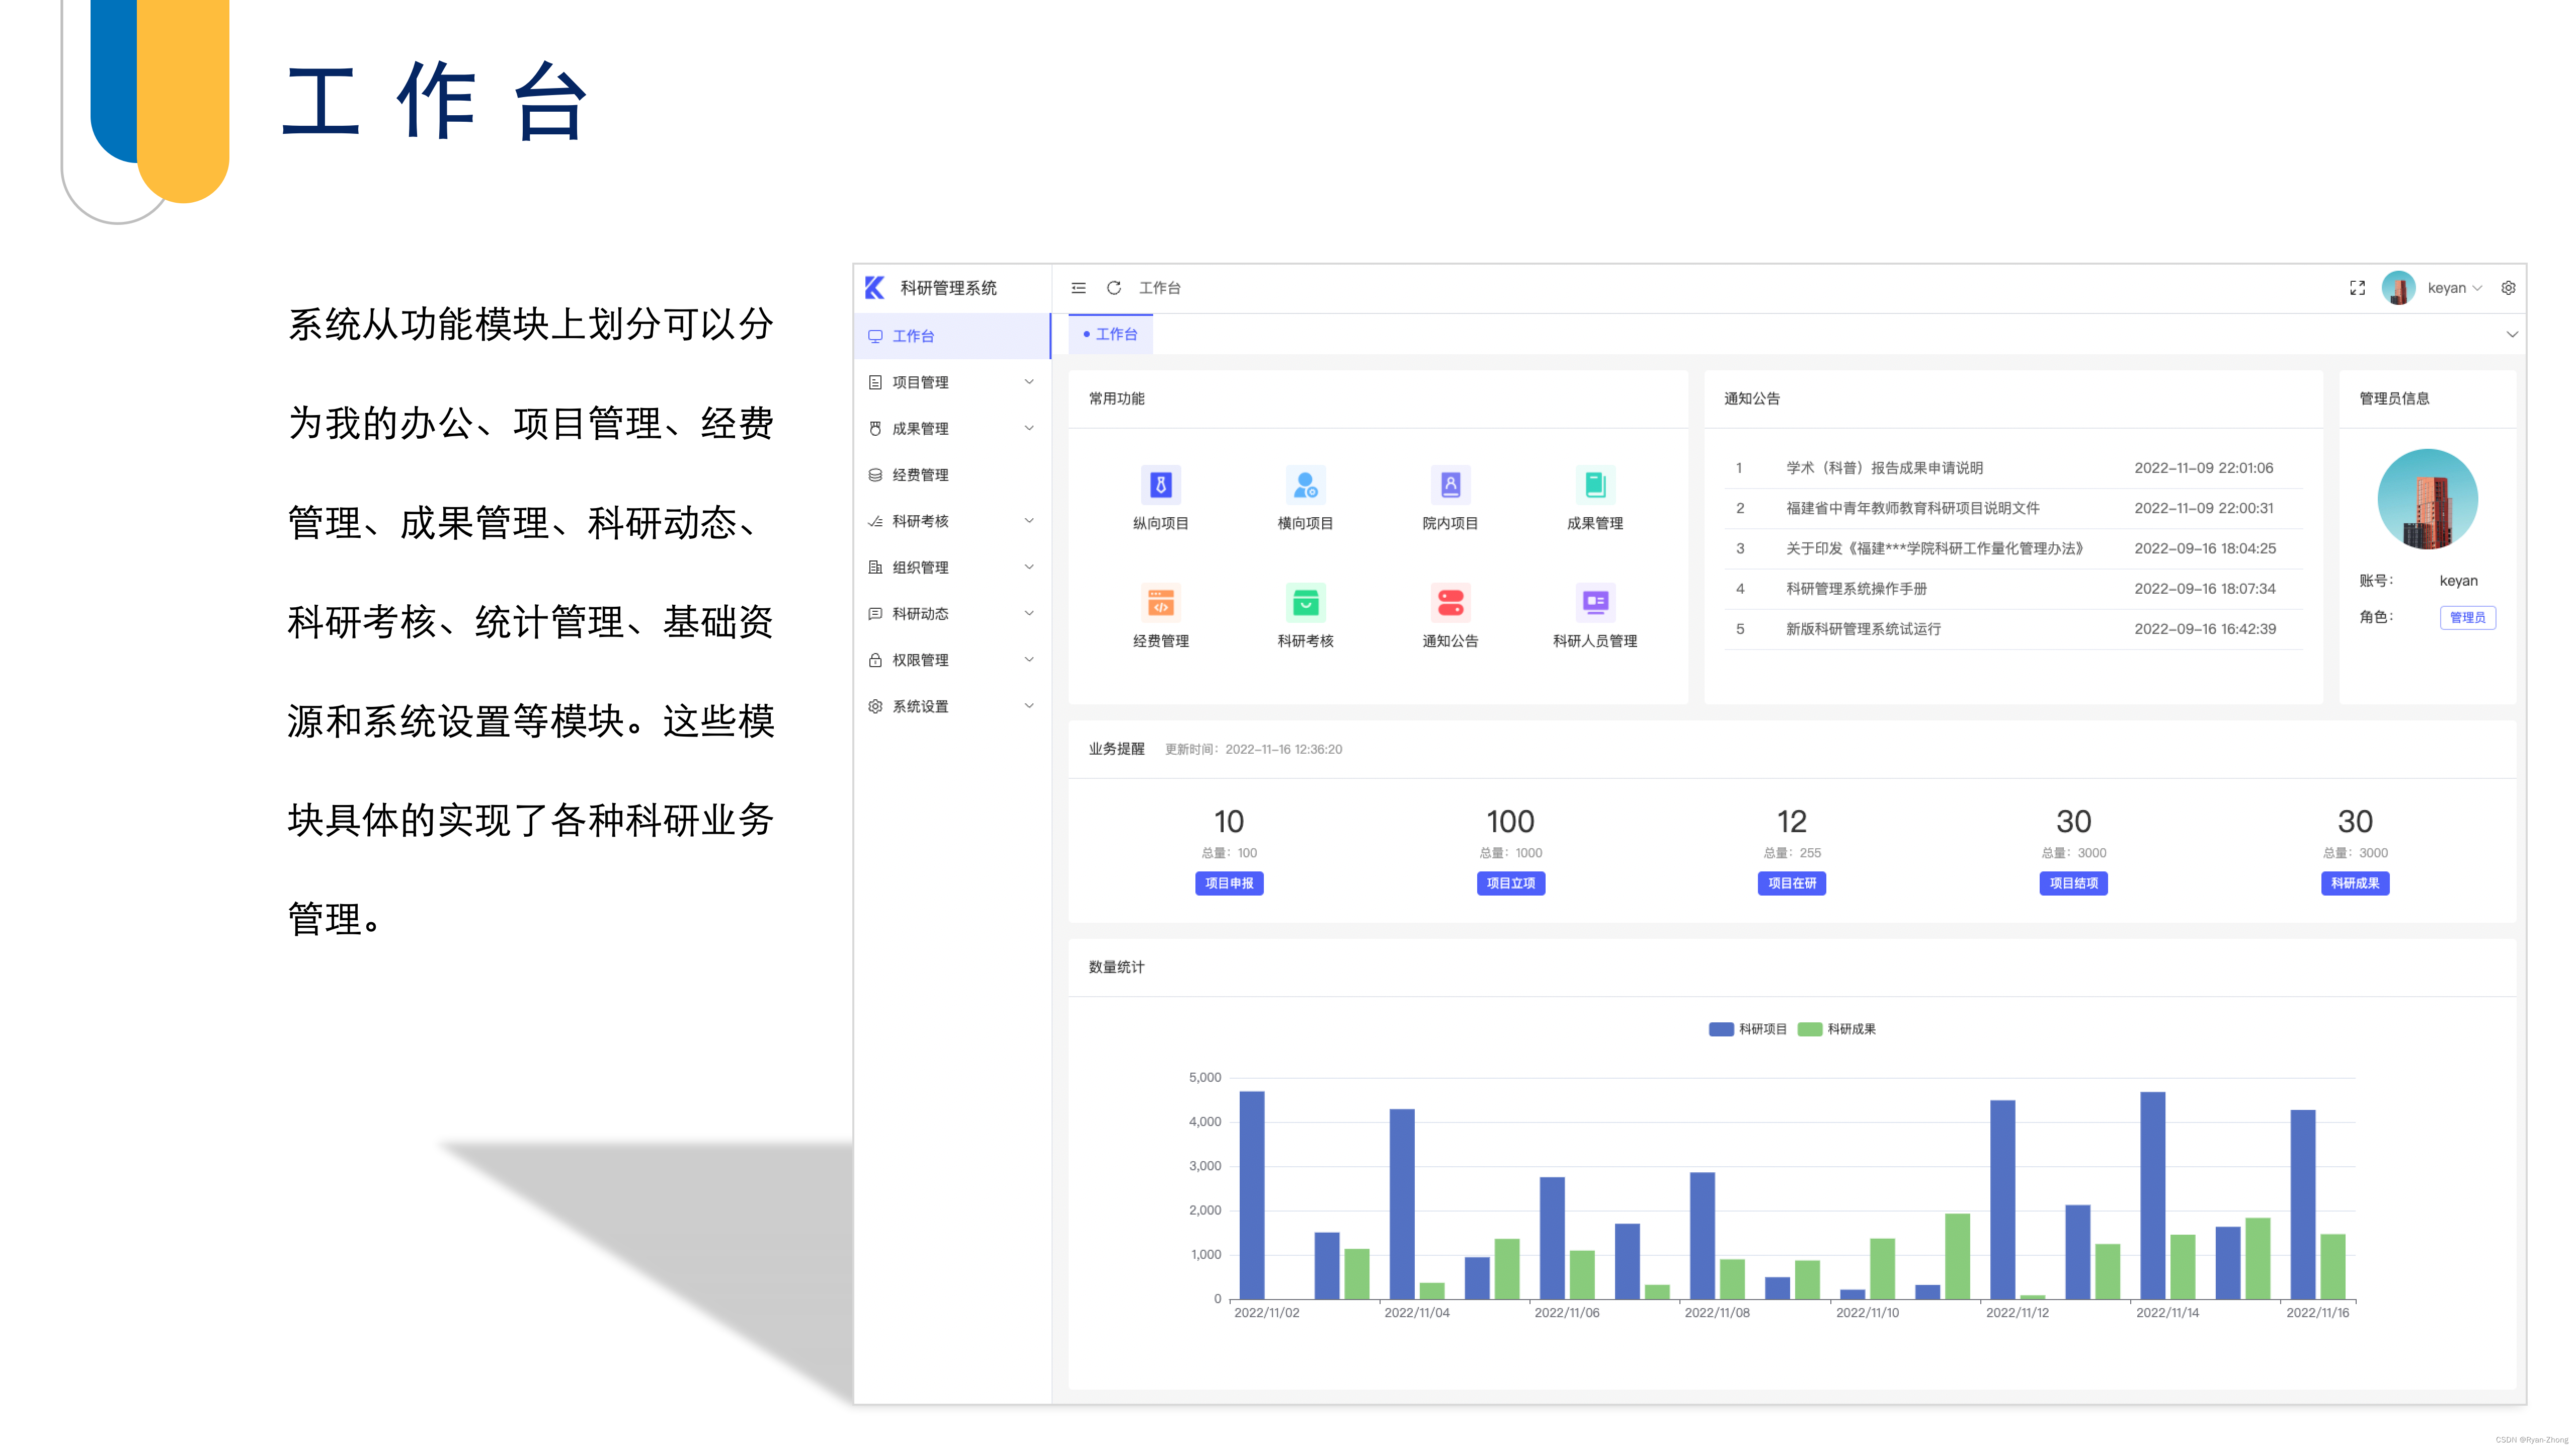Click the refresh icon in header
Image resolution: width=2576 pixels, height=1449 pixels.
click(1113, 288)
